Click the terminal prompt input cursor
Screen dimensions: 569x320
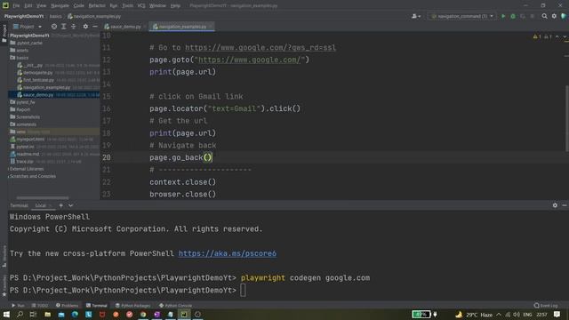[243, 291]
